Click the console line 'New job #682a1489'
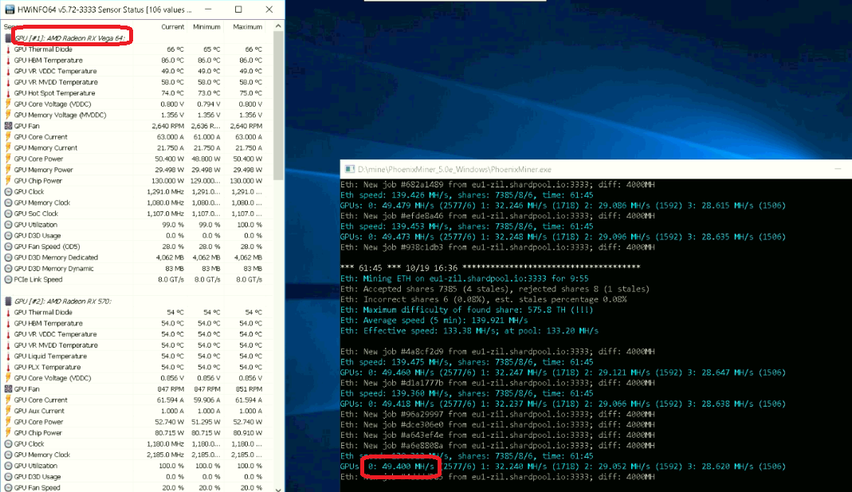 pyautogui.click(x=497, y=184)
